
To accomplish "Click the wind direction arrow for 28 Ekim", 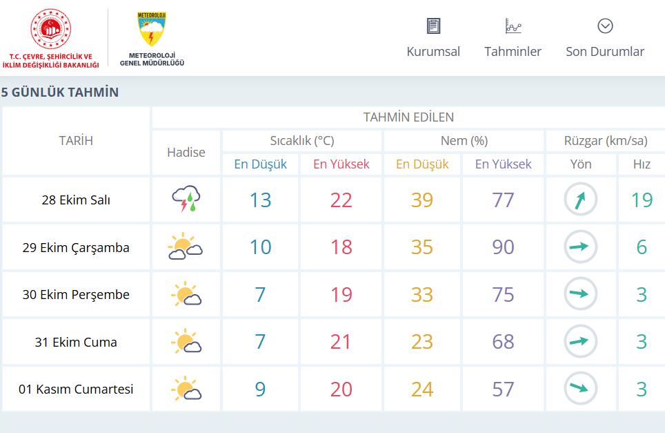I will pos(581,200).
